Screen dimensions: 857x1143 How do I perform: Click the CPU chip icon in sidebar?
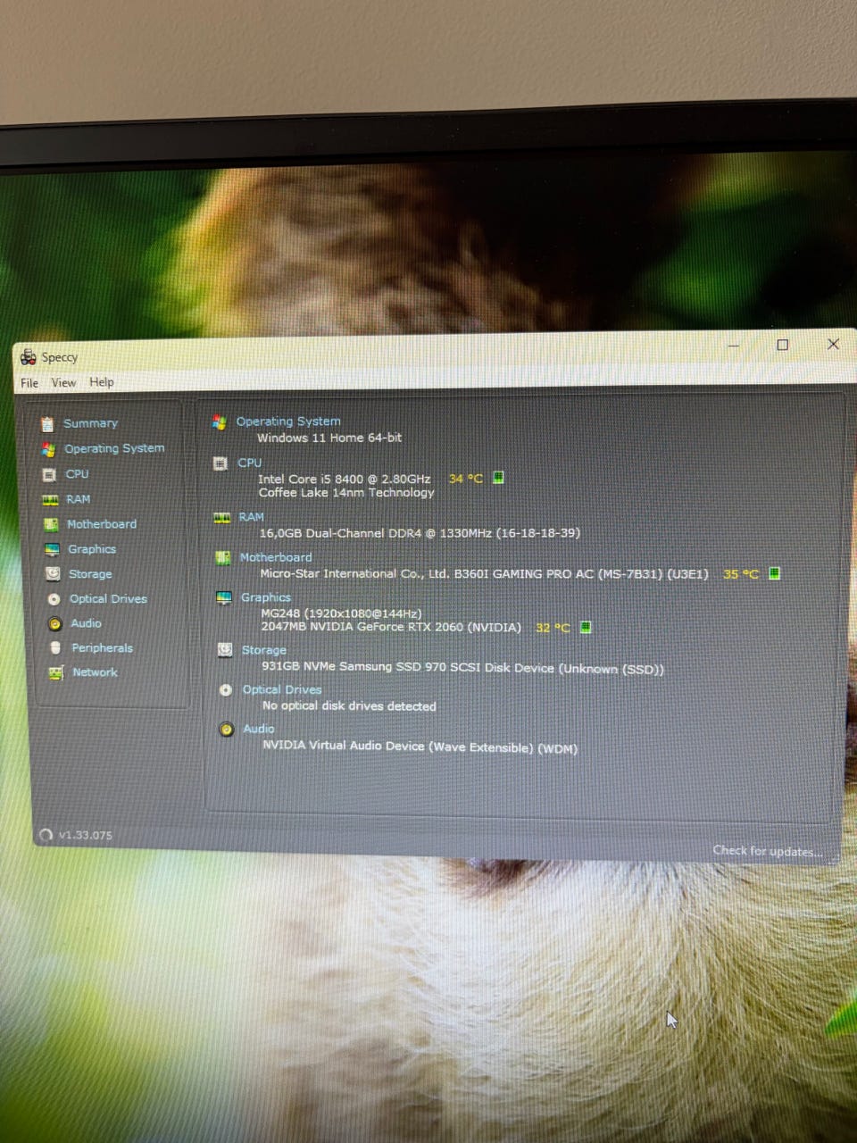pos(49,475)
